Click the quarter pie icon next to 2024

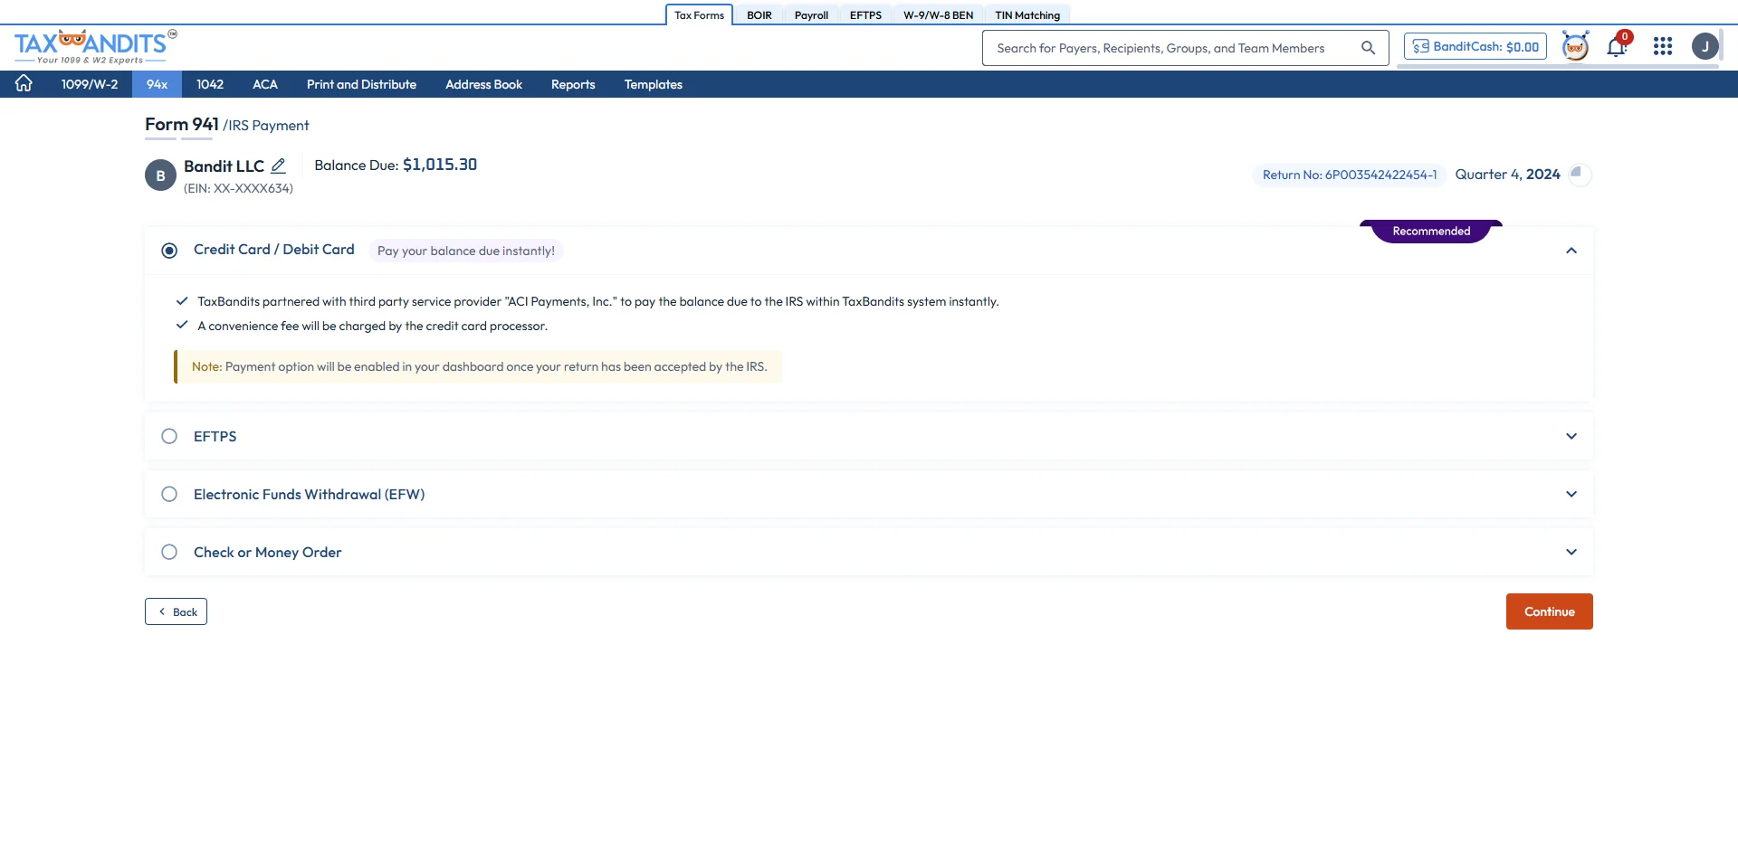pos(1580,174)
